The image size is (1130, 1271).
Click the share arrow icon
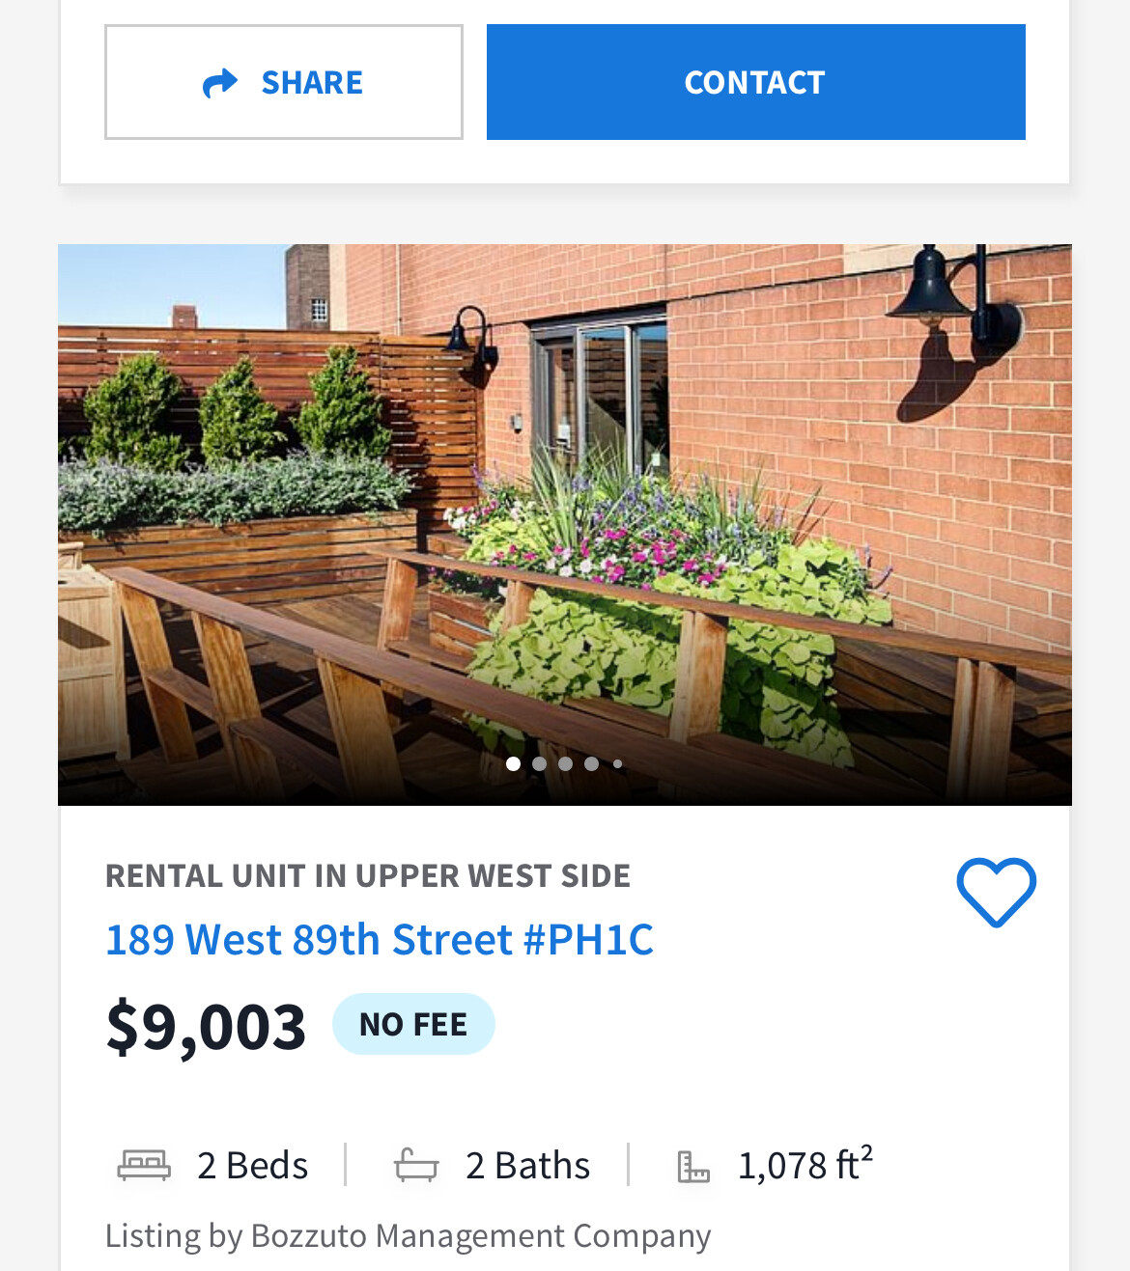[x=220, y=83]
